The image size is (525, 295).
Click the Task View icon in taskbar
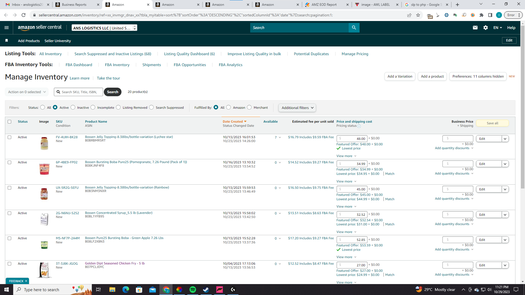(x=98, y=290)
